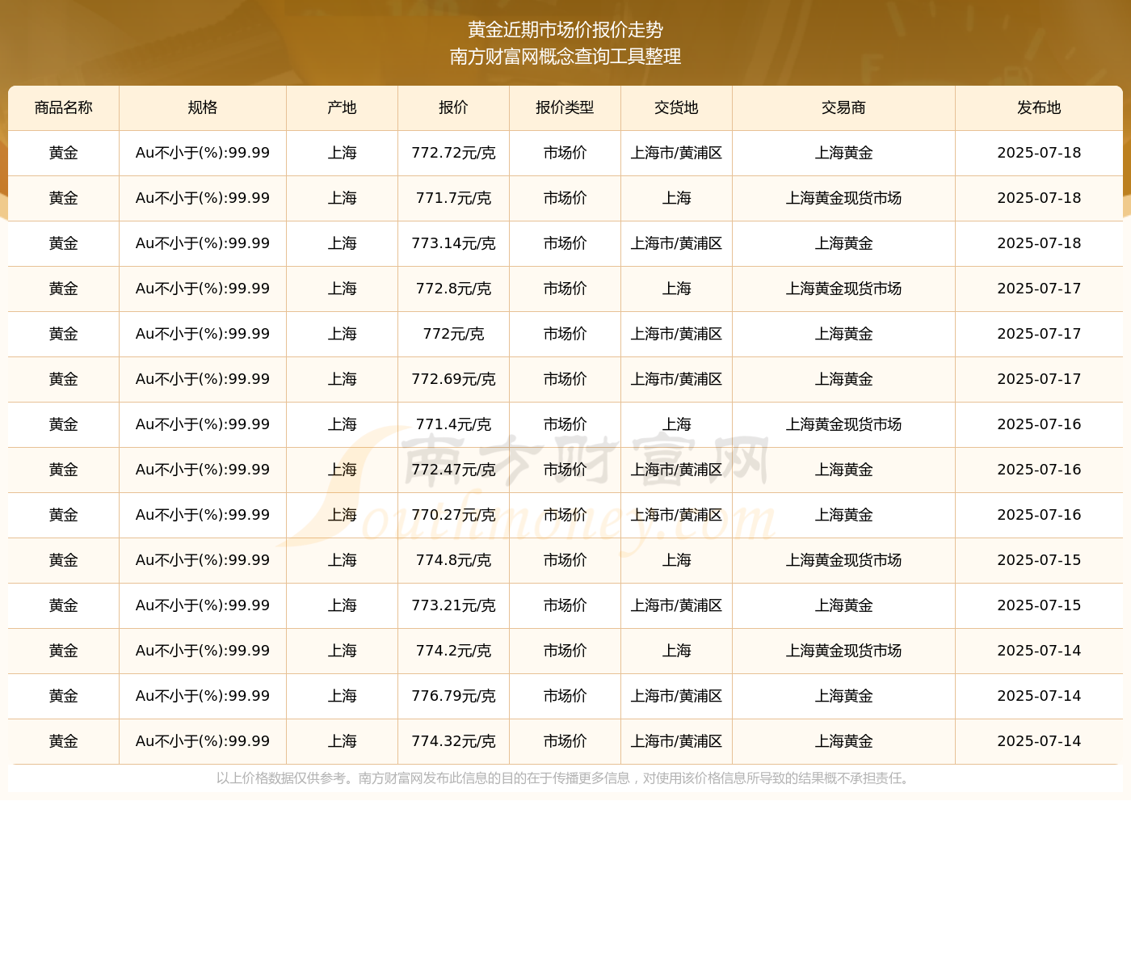Screen dimensions: 1131x974
Task: Select the price 774.2元/克
Action: coord(454,651)
